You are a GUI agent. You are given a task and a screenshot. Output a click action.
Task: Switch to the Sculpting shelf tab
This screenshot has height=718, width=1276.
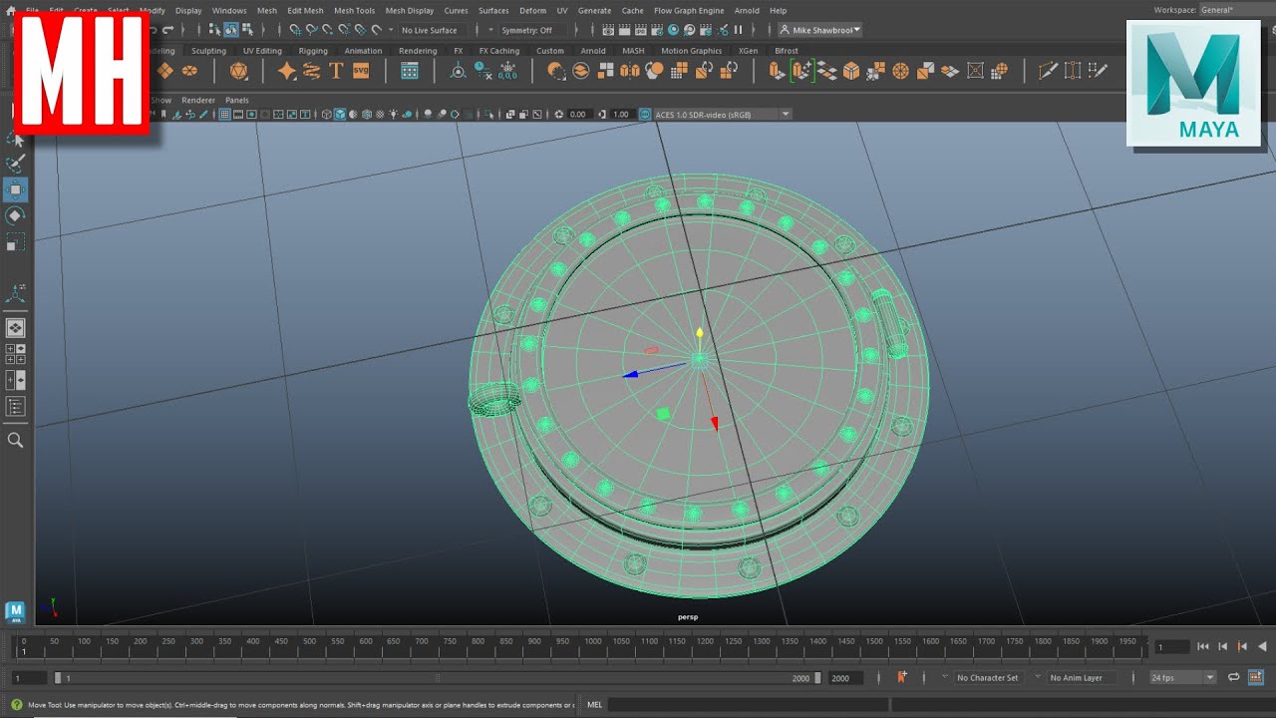click(209, 51)
